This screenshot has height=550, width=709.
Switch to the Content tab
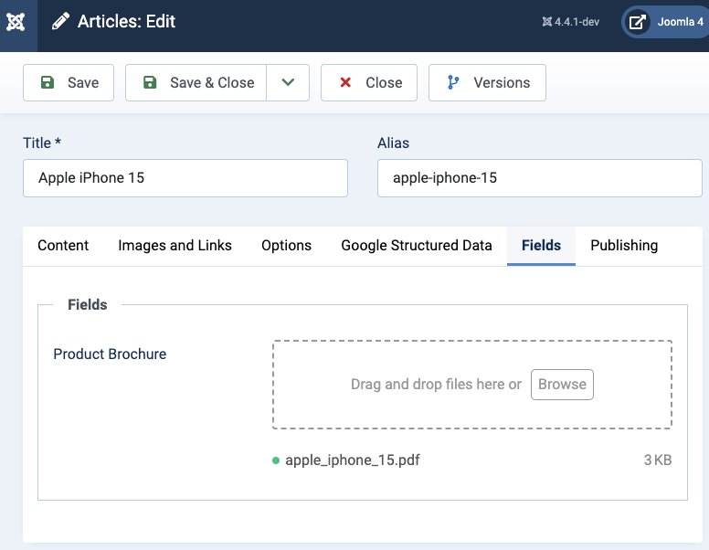(x=63, y=246)
